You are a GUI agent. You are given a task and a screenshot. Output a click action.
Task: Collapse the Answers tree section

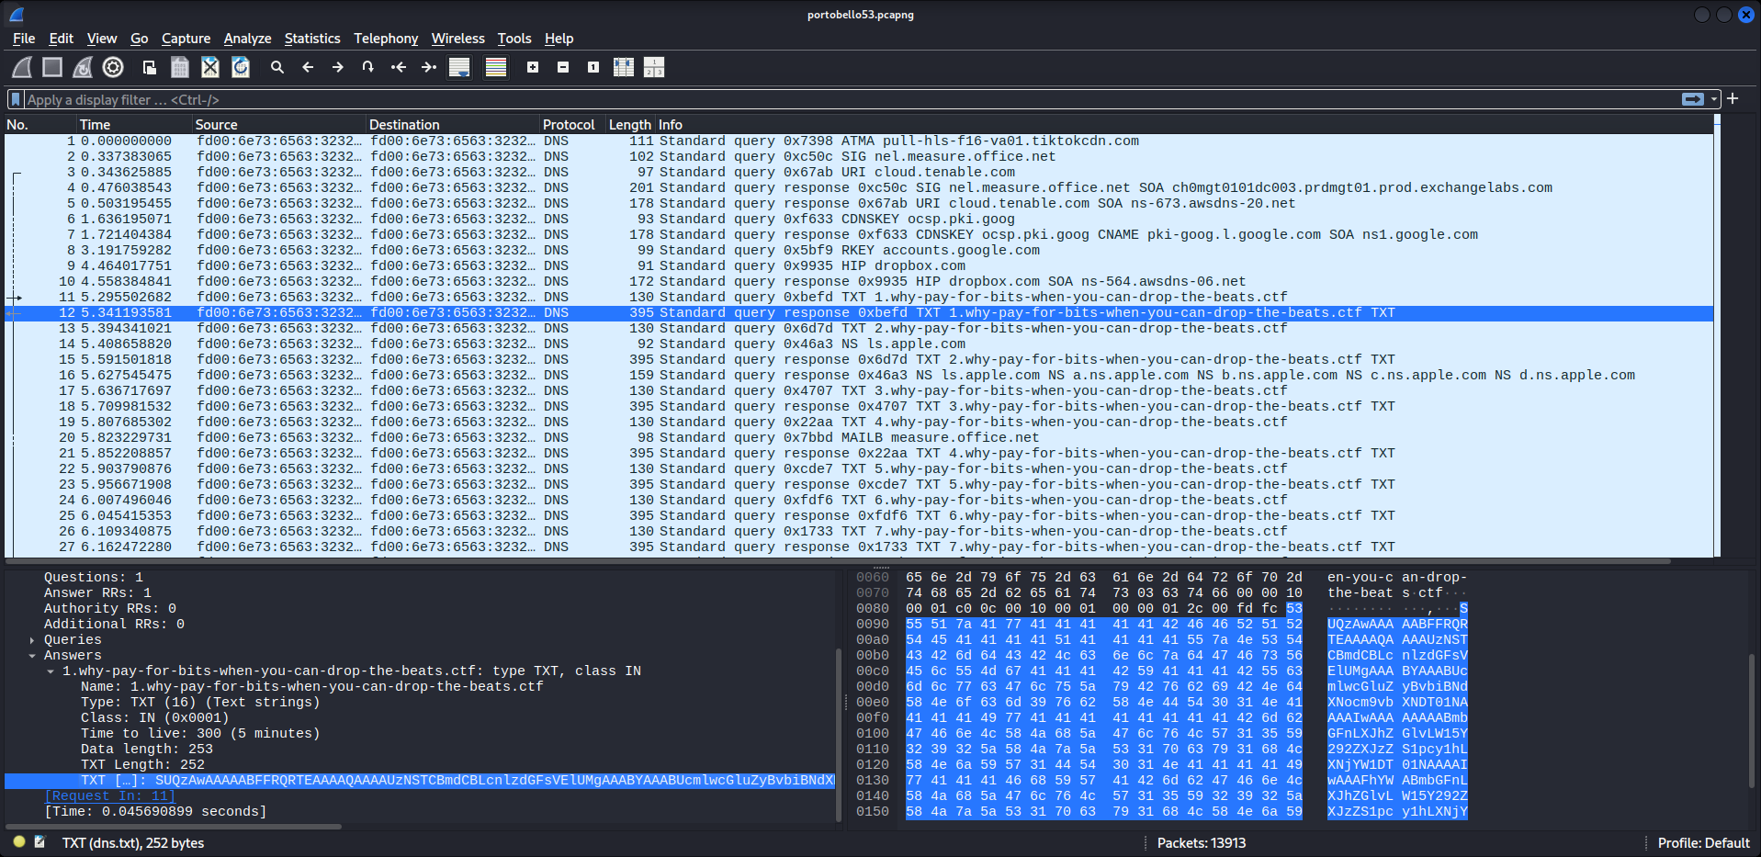click(32, 656)
